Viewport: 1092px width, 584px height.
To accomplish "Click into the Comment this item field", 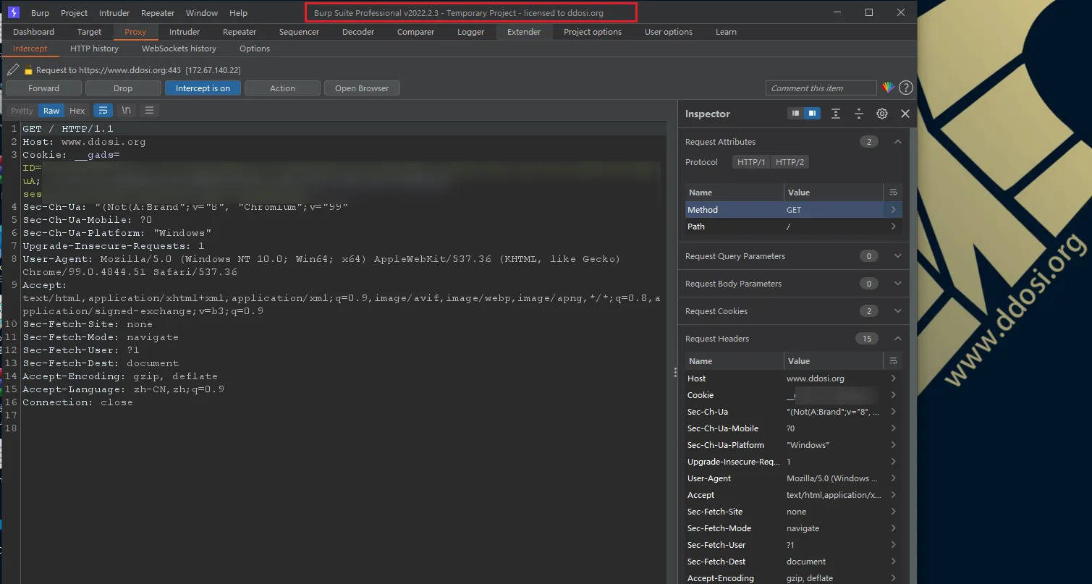I will pos(821,88).
